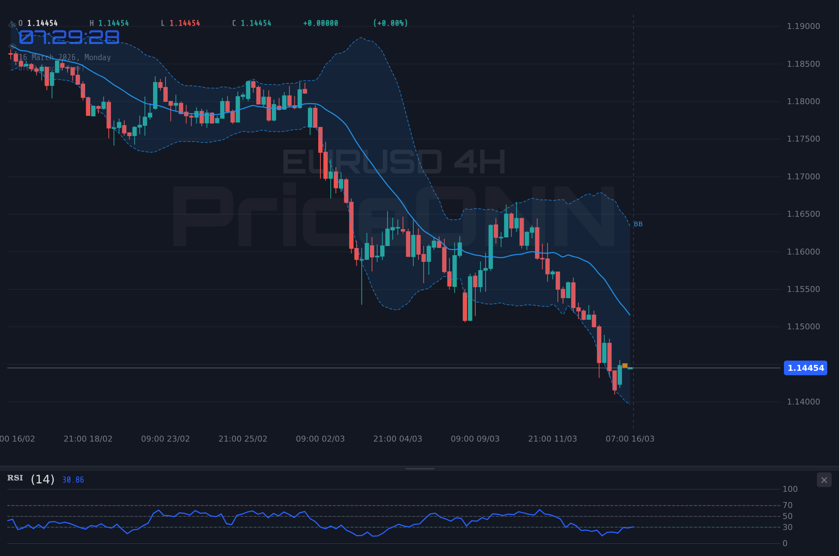Click the close value C 1.14454

point(252,23)
